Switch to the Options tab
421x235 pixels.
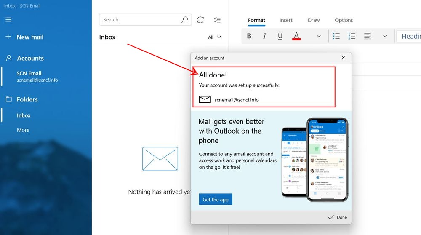[344, 20]
